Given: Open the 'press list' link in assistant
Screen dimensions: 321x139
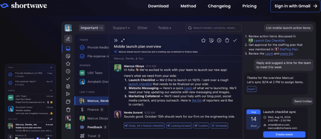Looking at the screenshot, I should (287, 54).
